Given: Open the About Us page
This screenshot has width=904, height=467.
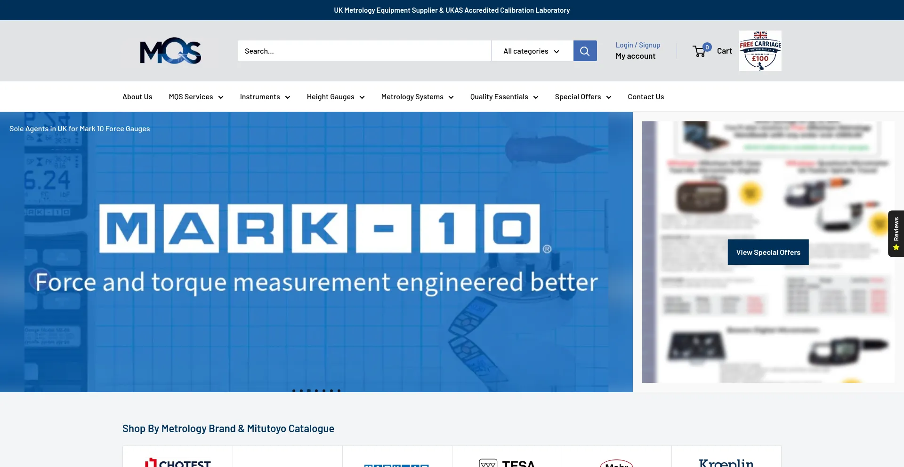Looking at the screenshot, I should (x=137, y=97).
